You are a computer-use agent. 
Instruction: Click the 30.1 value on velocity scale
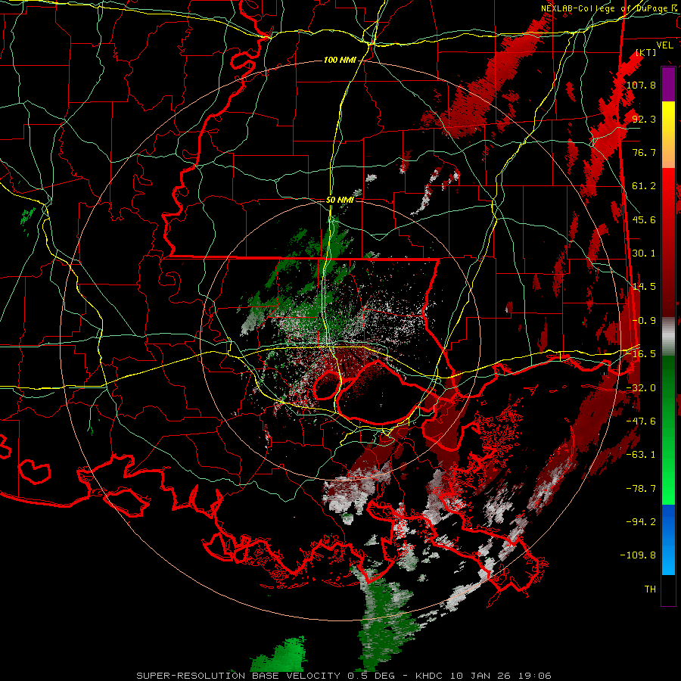(x=644, y=253)
